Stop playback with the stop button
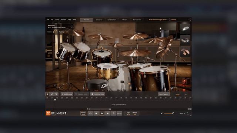This screenshot has height=133, width=237. click(x=96, y=113)
